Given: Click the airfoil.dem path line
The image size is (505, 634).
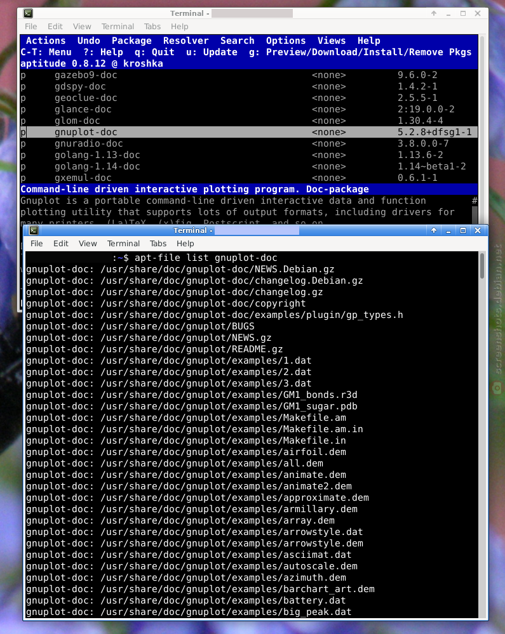Looking at the screenshot, I should (185, 452).
